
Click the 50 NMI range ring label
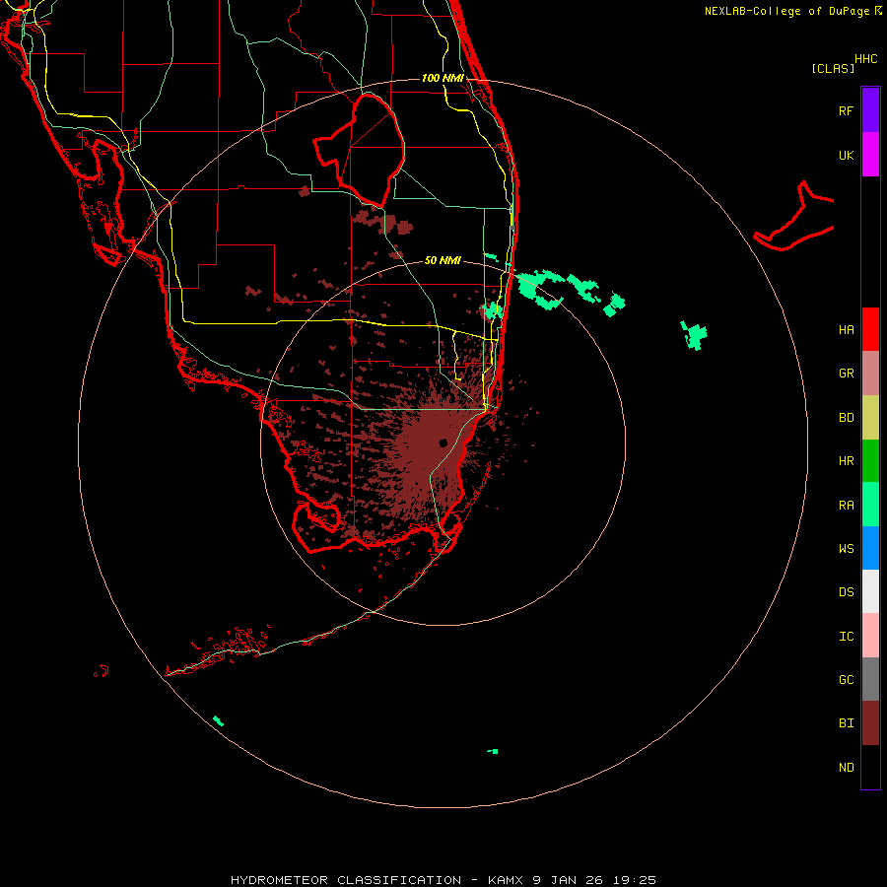pyautogui.click(x=443, y=260)
